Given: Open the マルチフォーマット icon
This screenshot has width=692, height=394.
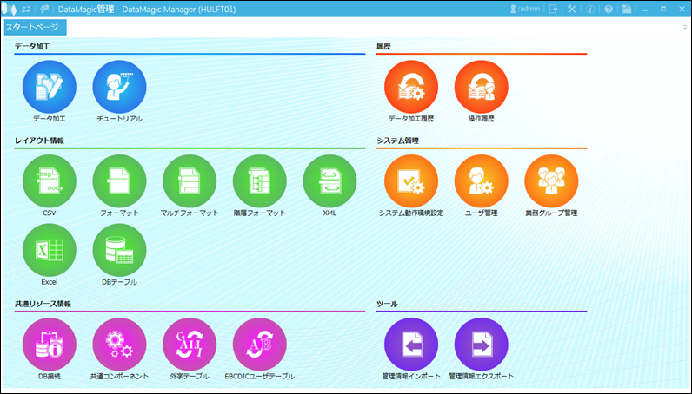Looking at the screenshot, I should [190, 181].
